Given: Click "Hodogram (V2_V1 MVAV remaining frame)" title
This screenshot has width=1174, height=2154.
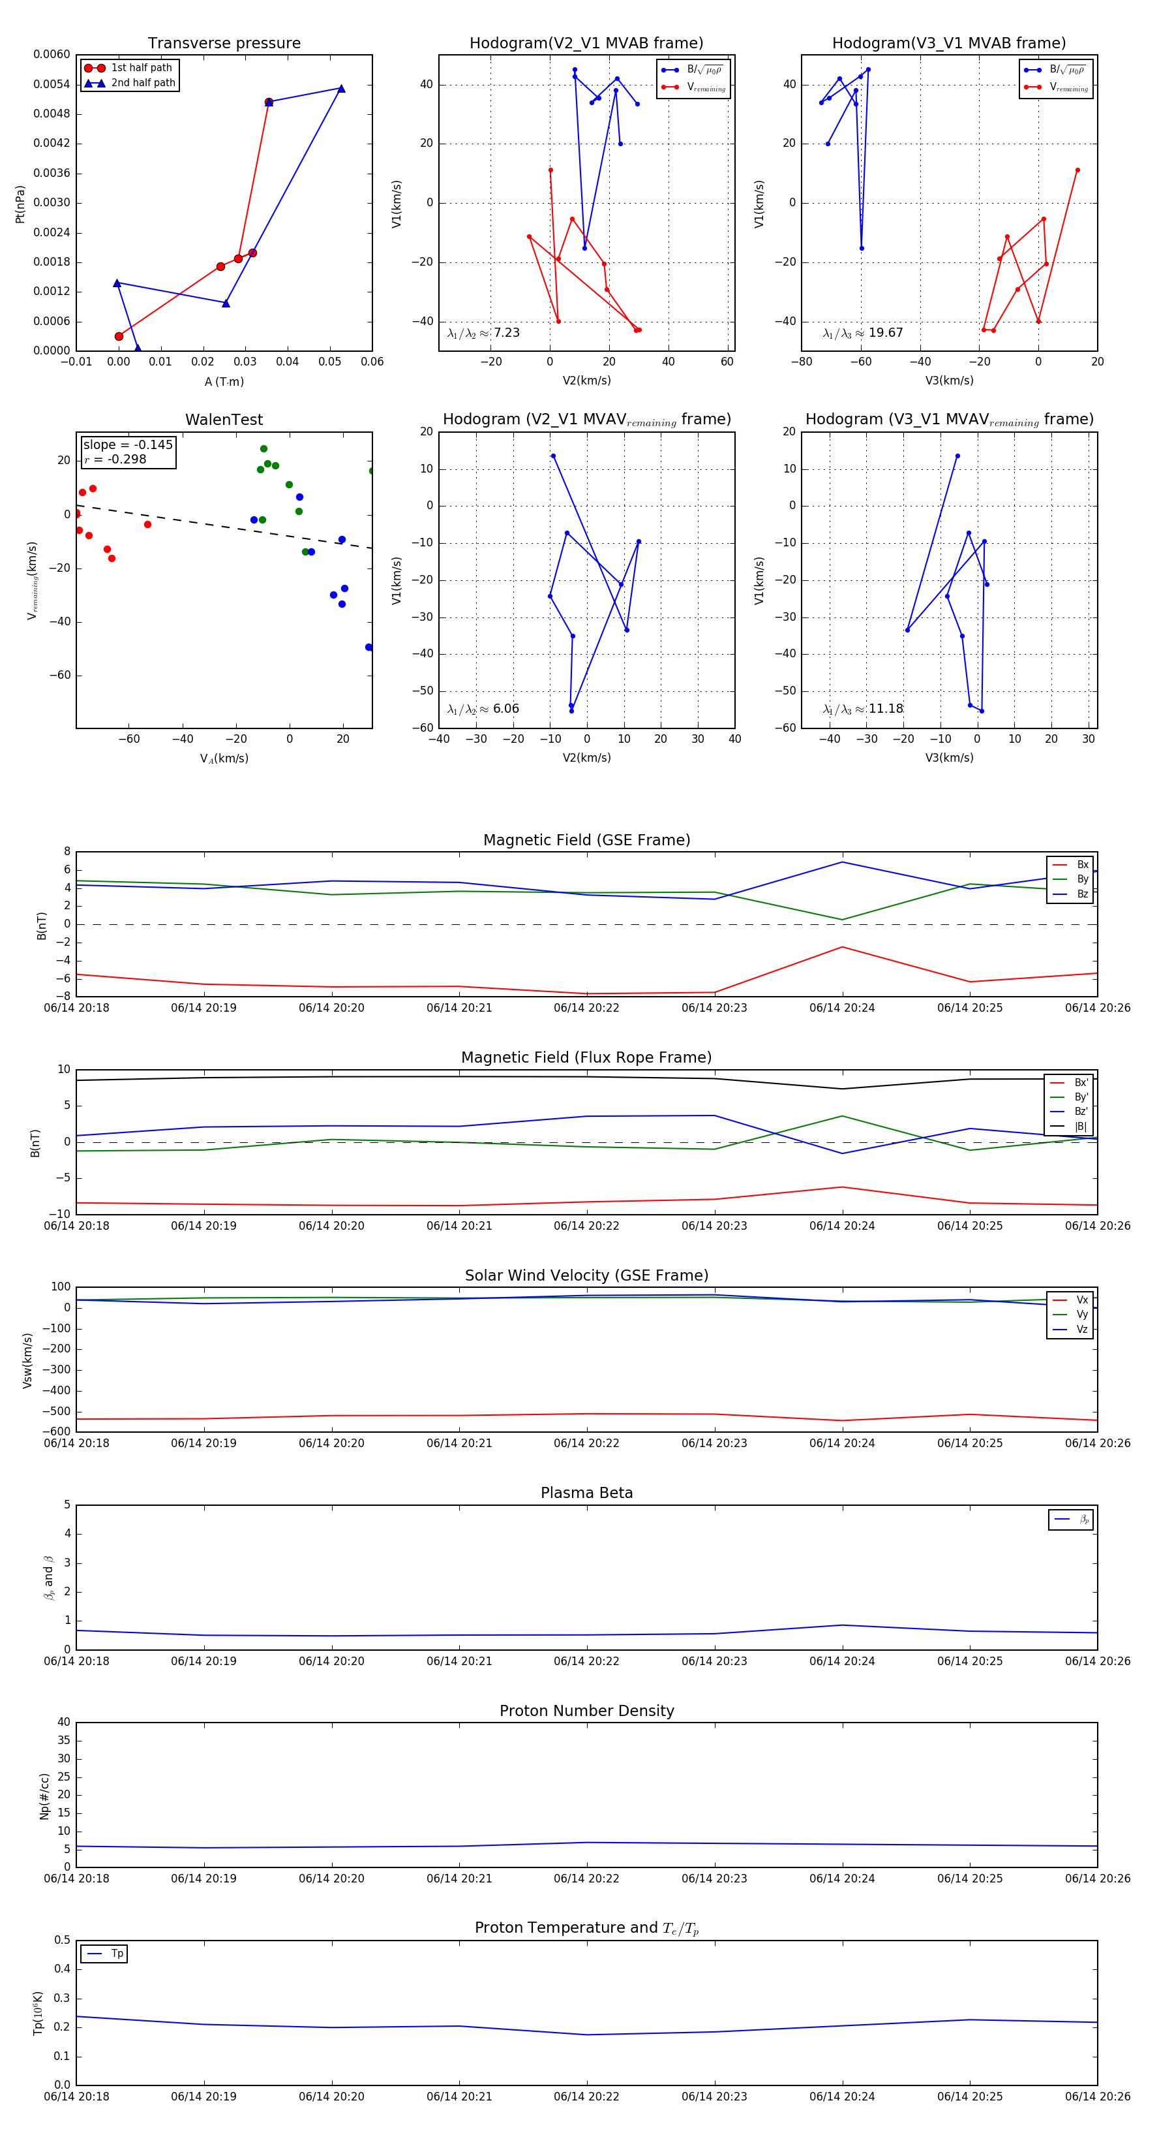Looking at the screenshot, I should point(586,420).
